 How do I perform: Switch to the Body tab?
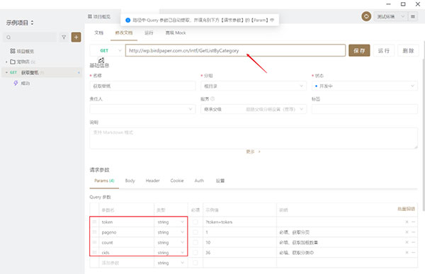tap(130, 181)
